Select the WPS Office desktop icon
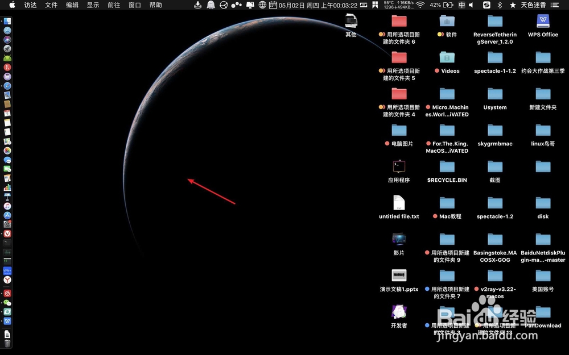 pyautogui.click(x=543, y=26)
